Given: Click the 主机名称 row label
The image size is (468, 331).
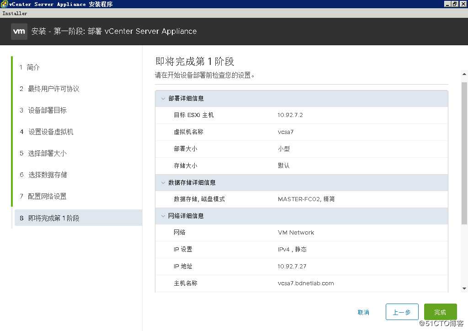Looking at the screenshot, I should pos(186,283).
